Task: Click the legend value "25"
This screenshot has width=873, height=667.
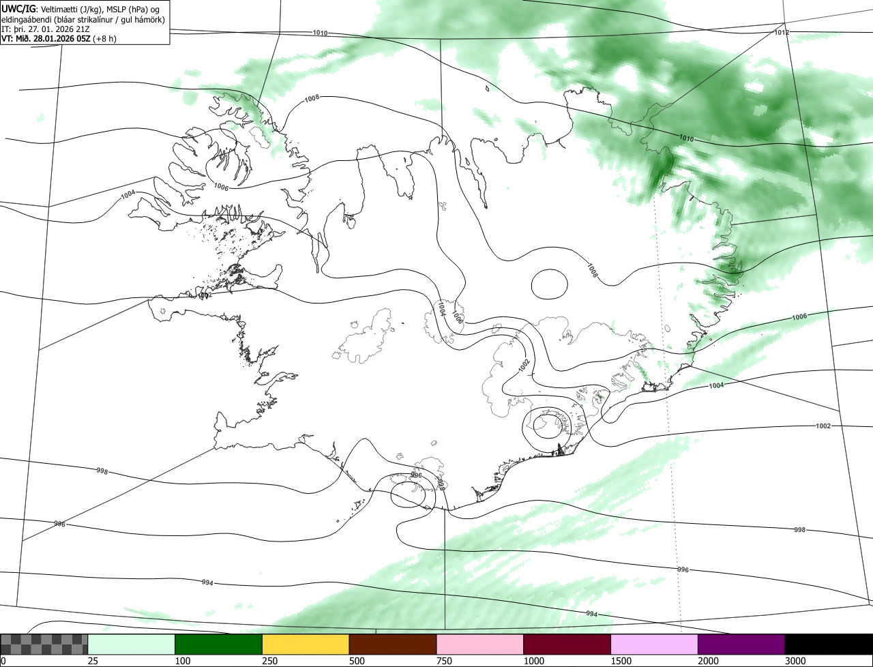Action: click(x=93, y=661)
